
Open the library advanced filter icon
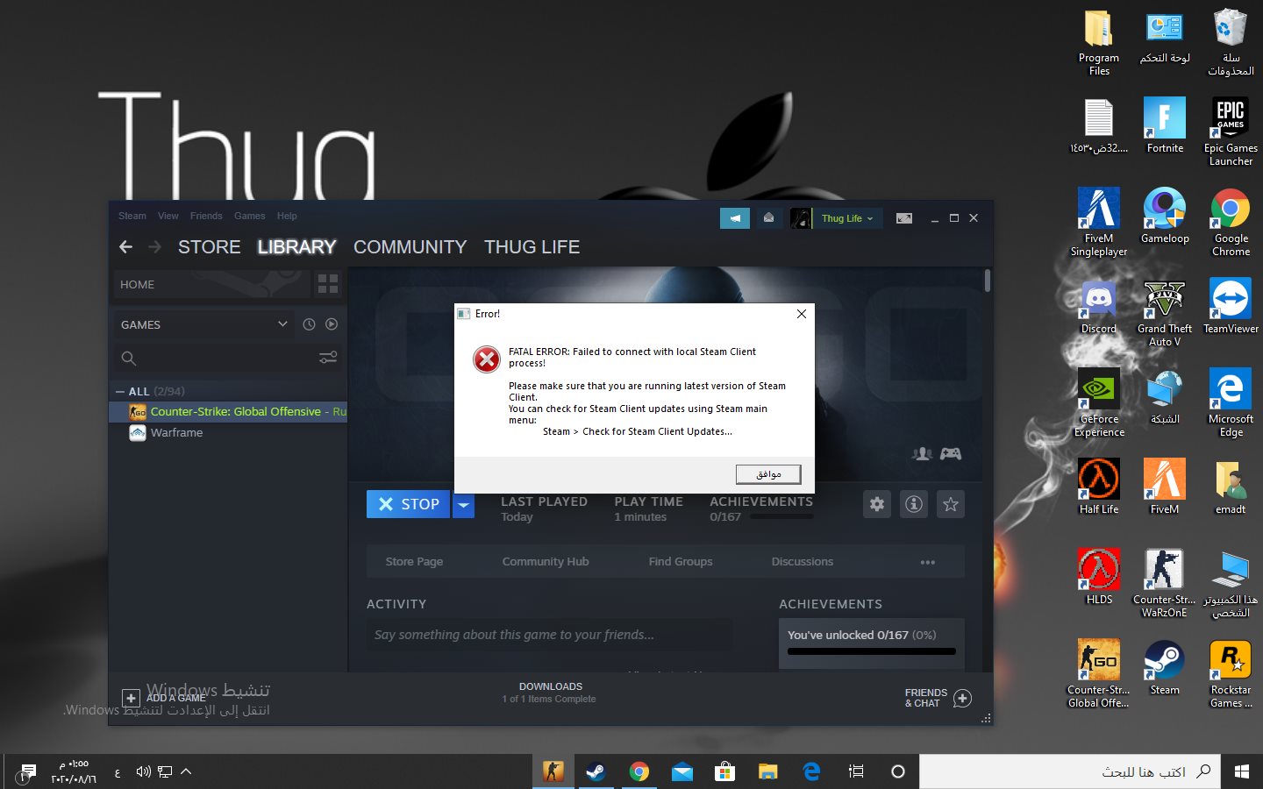point(328,357)
